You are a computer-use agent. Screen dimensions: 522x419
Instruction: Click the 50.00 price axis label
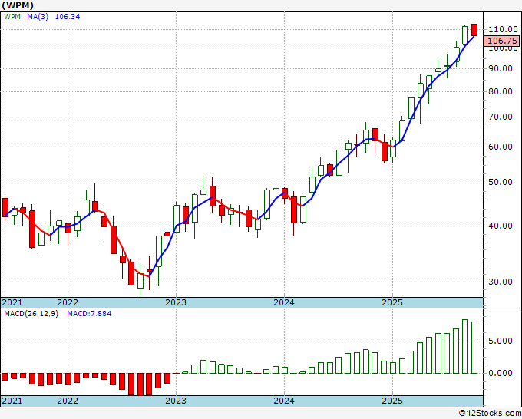pyautogui.click(x=501, y=182)
